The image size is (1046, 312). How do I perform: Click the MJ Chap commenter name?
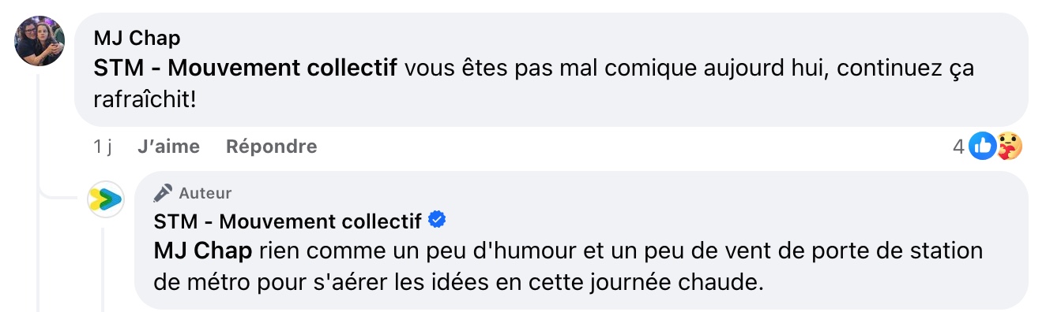pyautogui.click(x=137, y=38)
